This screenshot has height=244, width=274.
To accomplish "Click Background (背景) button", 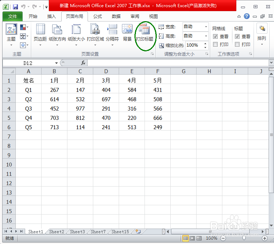I will pyautogui.click(x=127, y=33).
